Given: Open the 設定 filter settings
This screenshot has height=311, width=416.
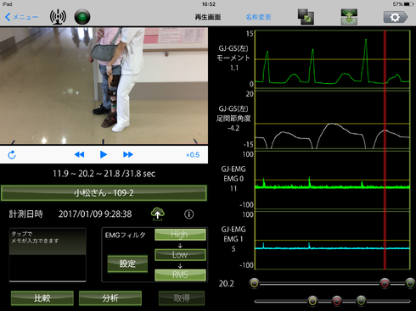Looking at the screenshot, I should [x=127, y=264].
